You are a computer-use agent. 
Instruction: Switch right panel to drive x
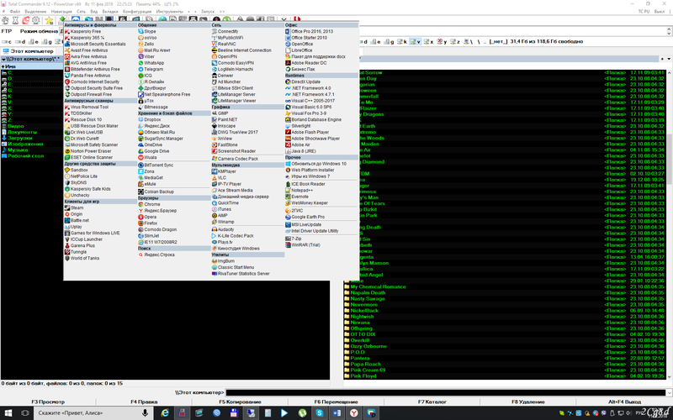(429, 41)
